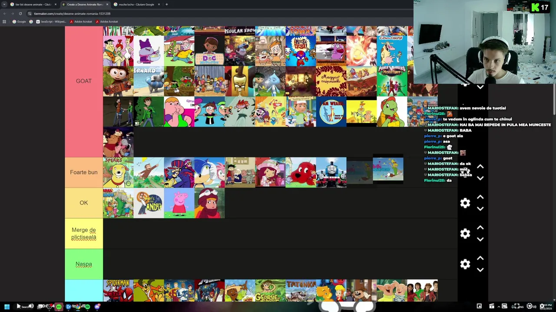Select the Peppa Pig thumbnail in OK tier

[179, 203]
